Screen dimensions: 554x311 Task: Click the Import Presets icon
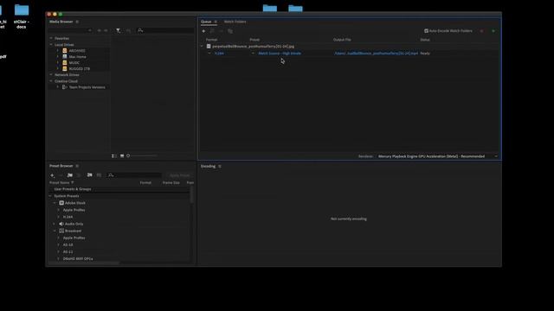click(89, 175)
